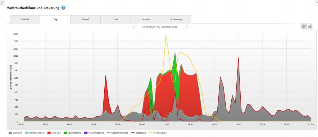Go to next day with right arrow

pos(187,27)
